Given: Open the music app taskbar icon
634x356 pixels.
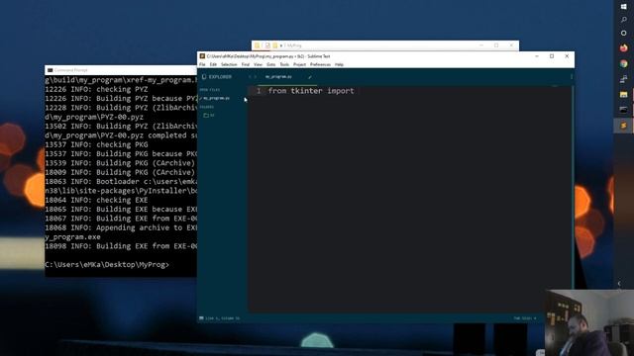Looking at the screenshot, I should click(x=623, y=79).
